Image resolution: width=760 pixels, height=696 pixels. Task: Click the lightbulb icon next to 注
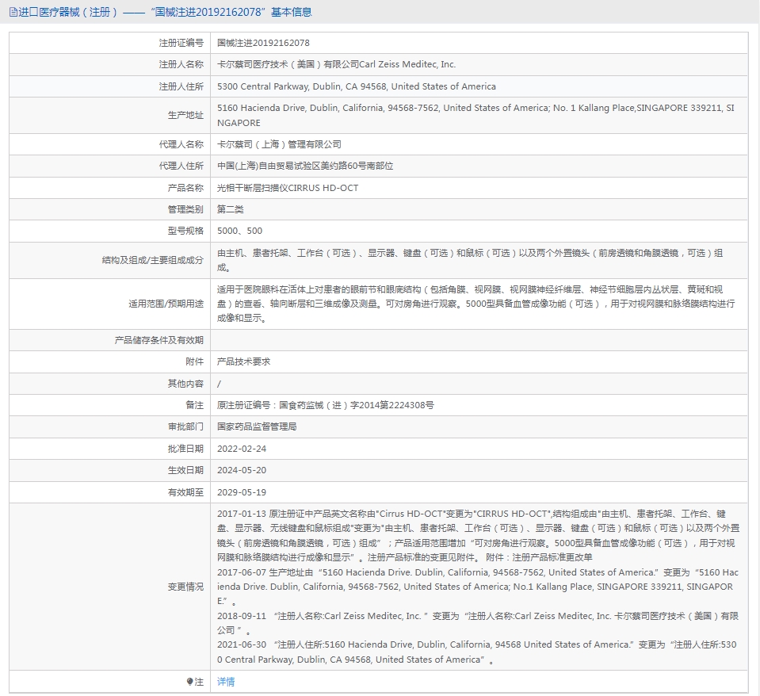coord(189,682)
